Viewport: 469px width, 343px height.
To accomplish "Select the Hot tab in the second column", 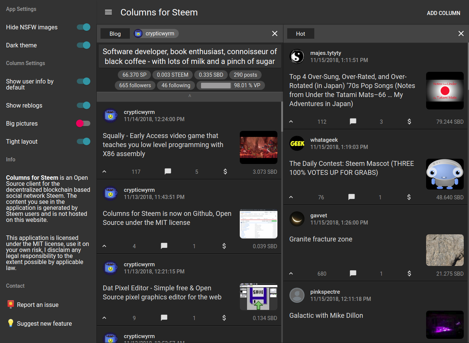I will pos(300,33).
